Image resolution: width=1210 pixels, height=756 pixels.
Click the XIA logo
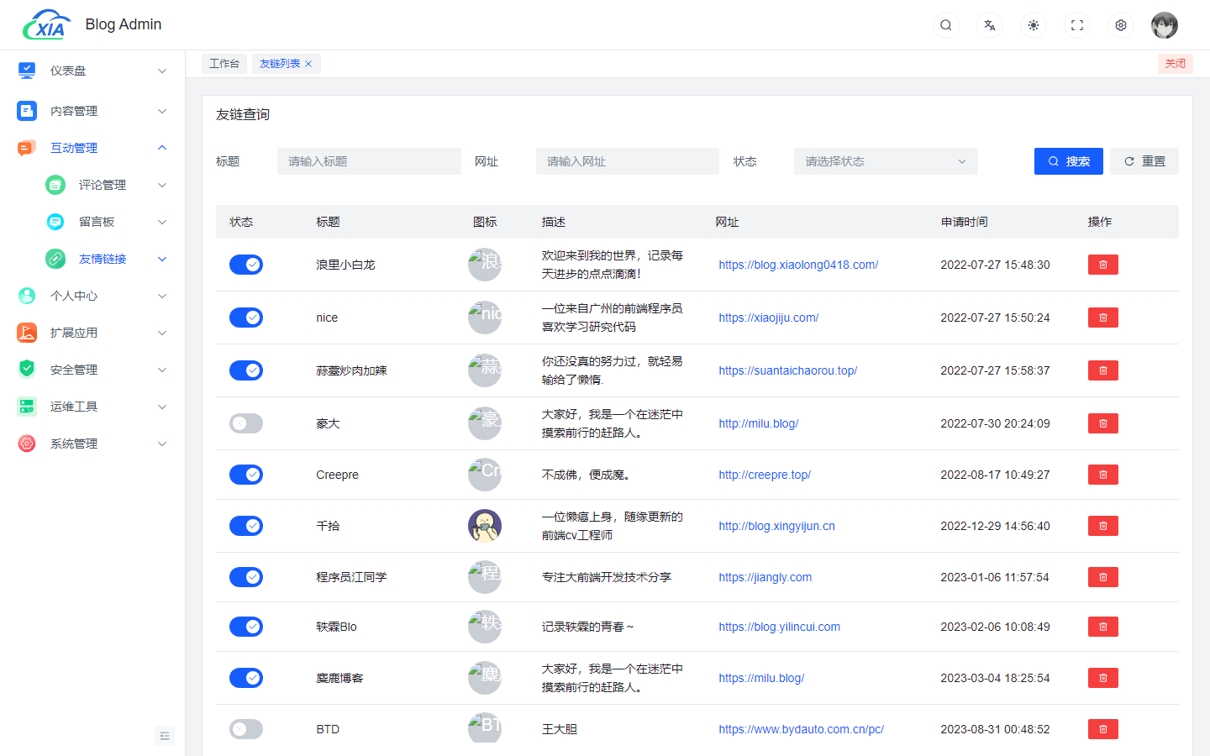[47, 25]
